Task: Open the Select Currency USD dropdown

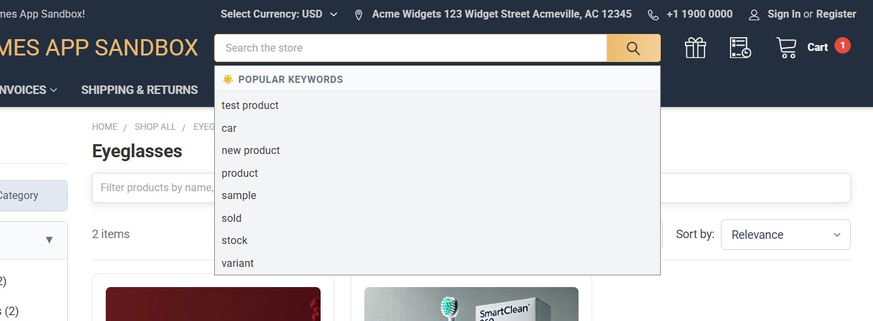Action: pos(279,14)
